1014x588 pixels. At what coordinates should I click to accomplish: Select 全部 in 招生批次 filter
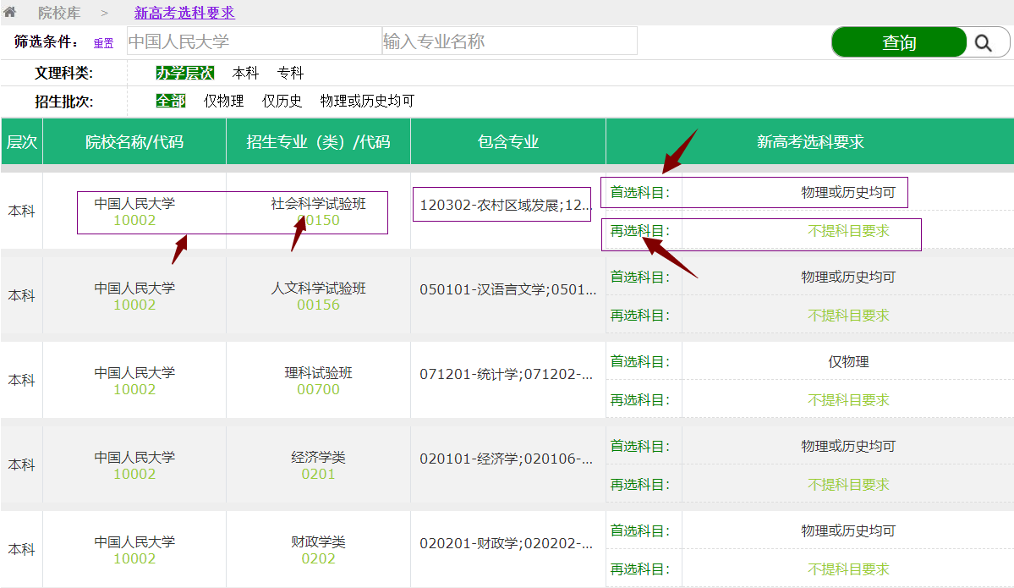(170, 102)
